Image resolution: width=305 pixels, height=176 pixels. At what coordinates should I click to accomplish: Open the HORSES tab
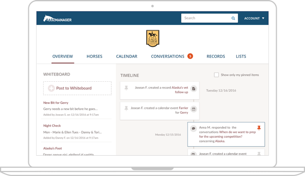point(94,56)
